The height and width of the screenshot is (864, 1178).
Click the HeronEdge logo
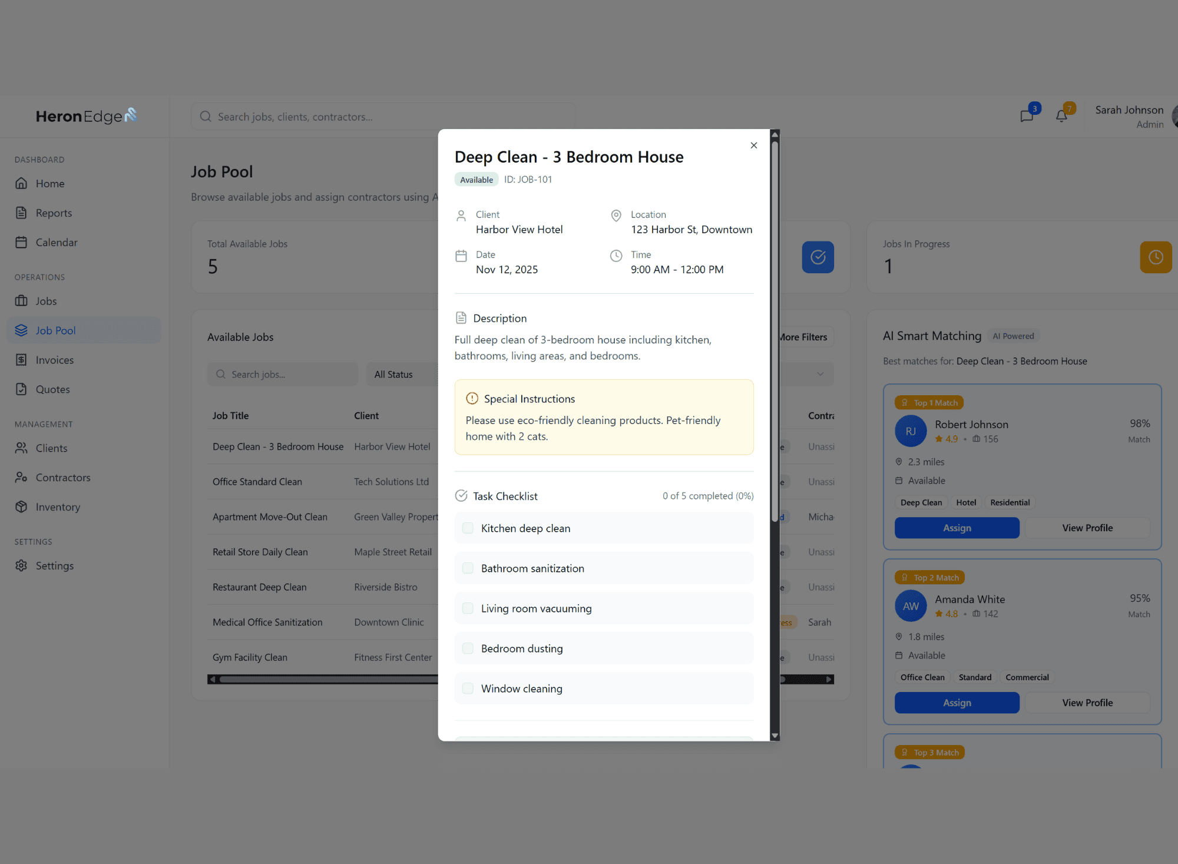[x=86, y=116]
